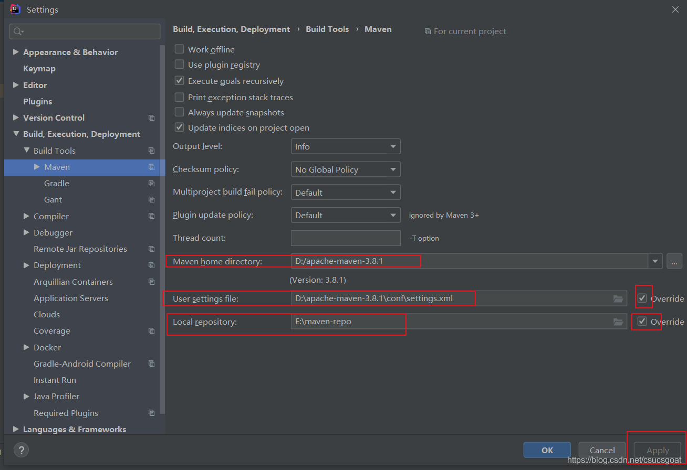The image size is (687, 470).
Task: Click the project-level icon beside Version Control
Action: click(x=151, y=118)
